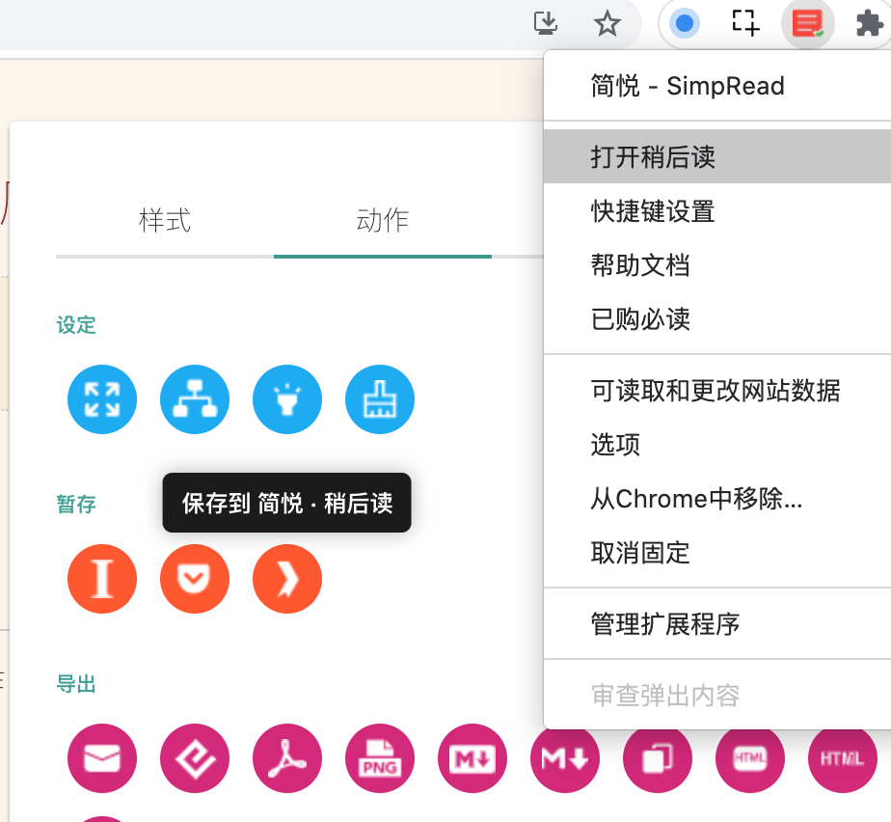Click the plain M-arrow Markdown export icon
Image resolution: width=891 pixels, height=822 pixels.
pos(565,758)
